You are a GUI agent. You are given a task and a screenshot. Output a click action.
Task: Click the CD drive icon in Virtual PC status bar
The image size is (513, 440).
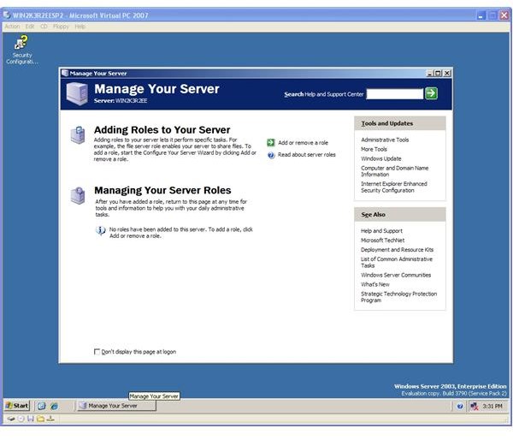click(x=21, y=419)
